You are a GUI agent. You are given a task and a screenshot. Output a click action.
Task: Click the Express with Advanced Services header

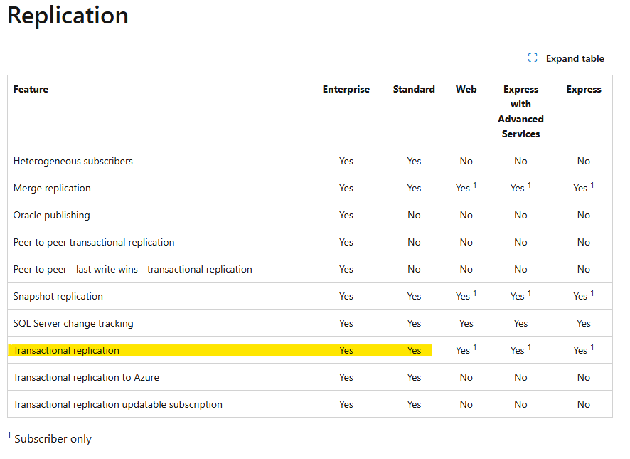click(520, 112)
